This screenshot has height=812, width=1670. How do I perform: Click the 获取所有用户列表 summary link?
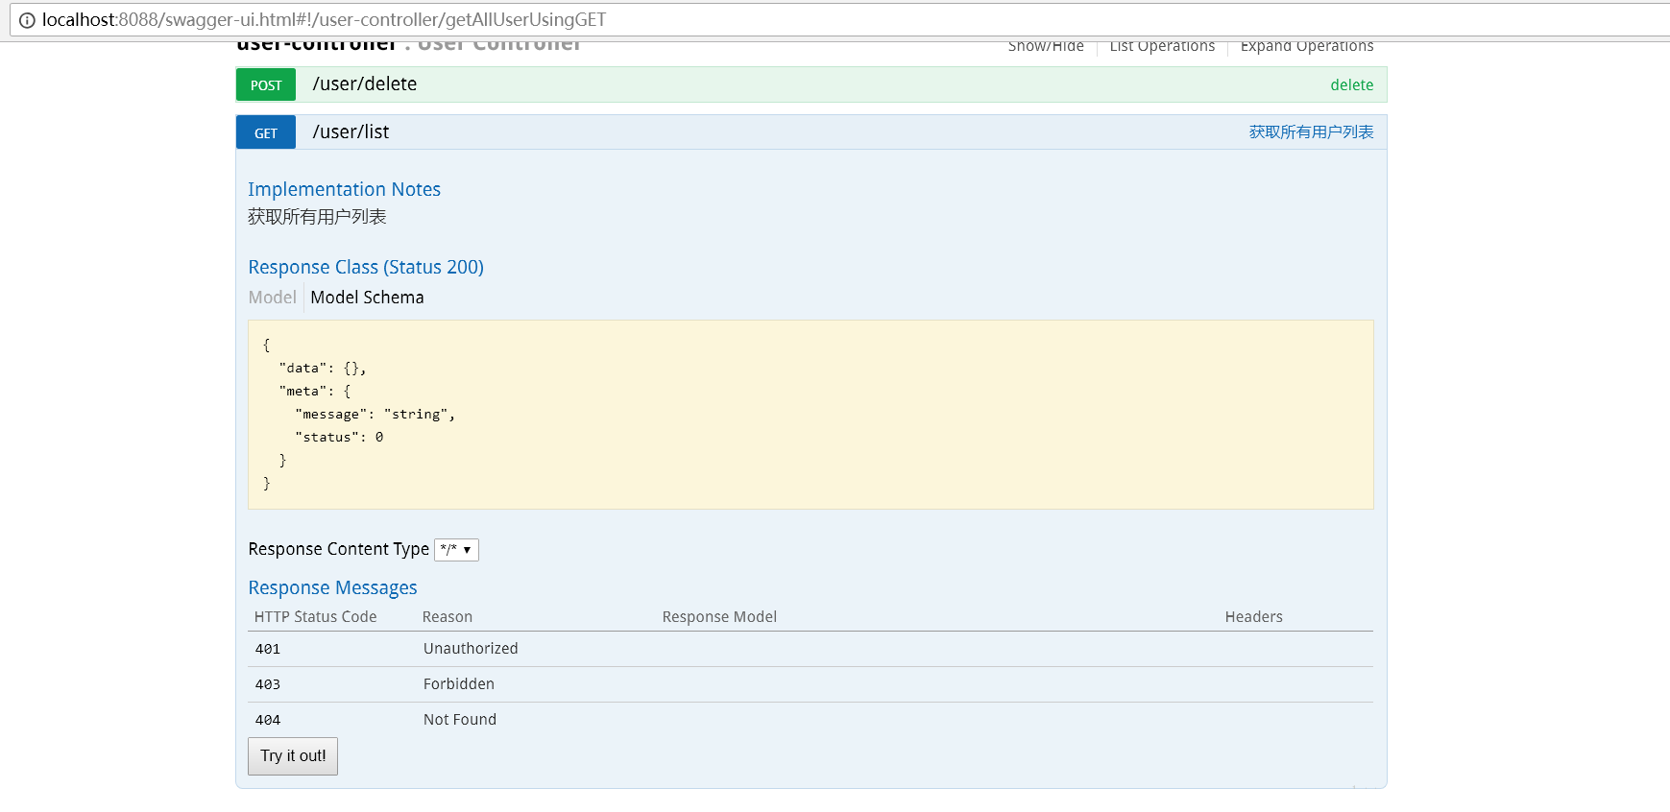pyautogui.click(x=1311, y=132)
